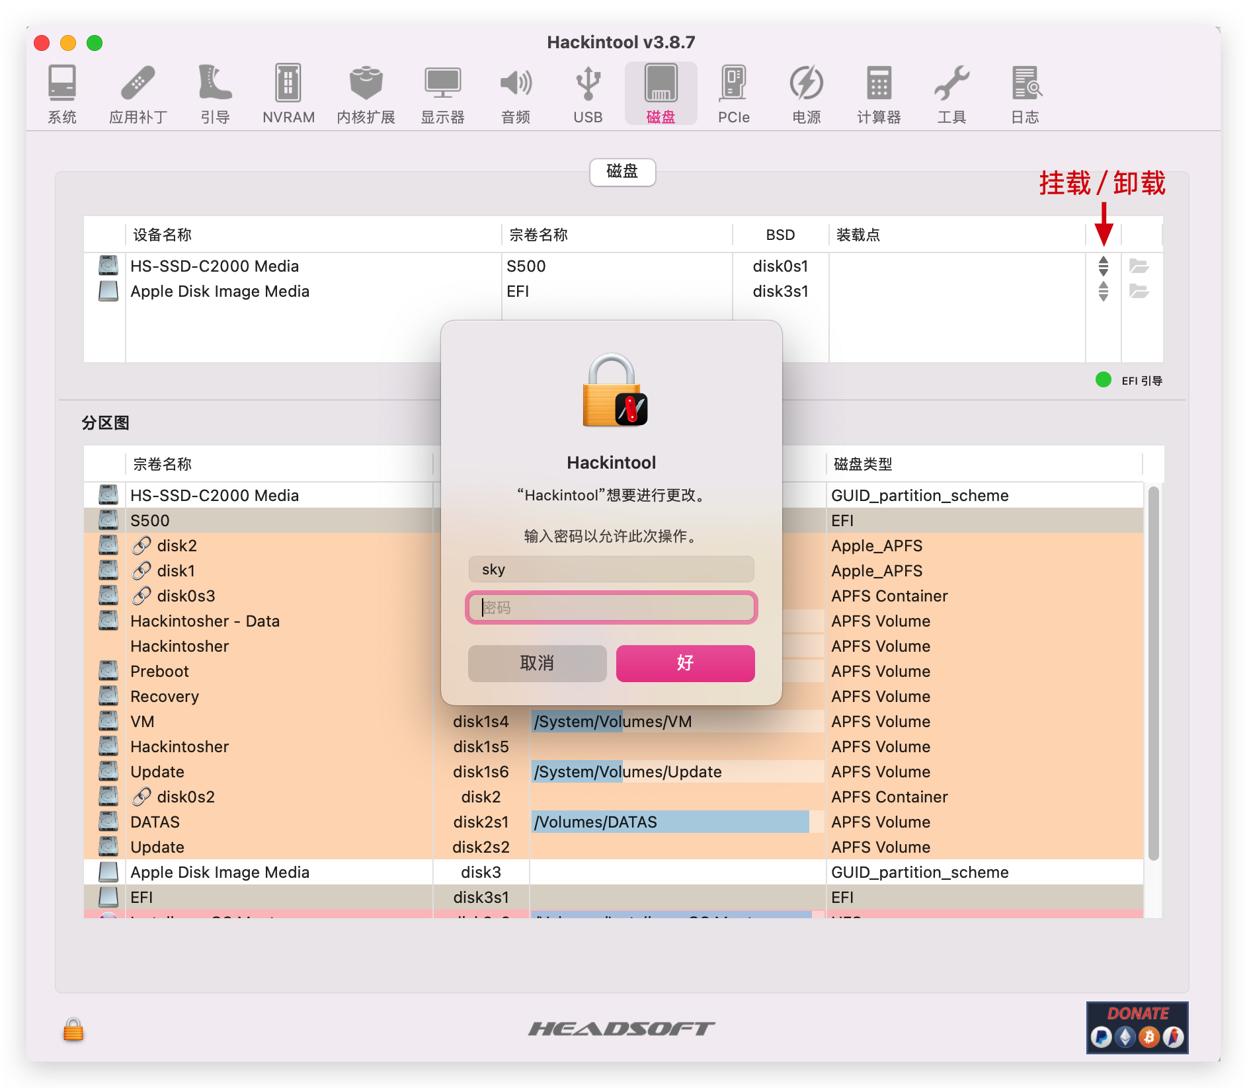Open the PCIe toolbar tab
1247x1088 pixels.
pyautogui.click(x=734, y=94)
